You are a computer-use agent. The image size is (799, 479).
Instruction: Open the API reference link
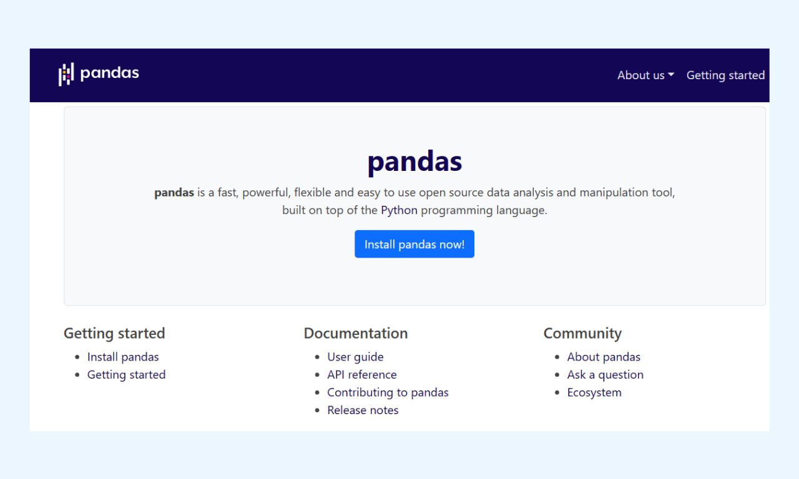(x=362, y=374)
